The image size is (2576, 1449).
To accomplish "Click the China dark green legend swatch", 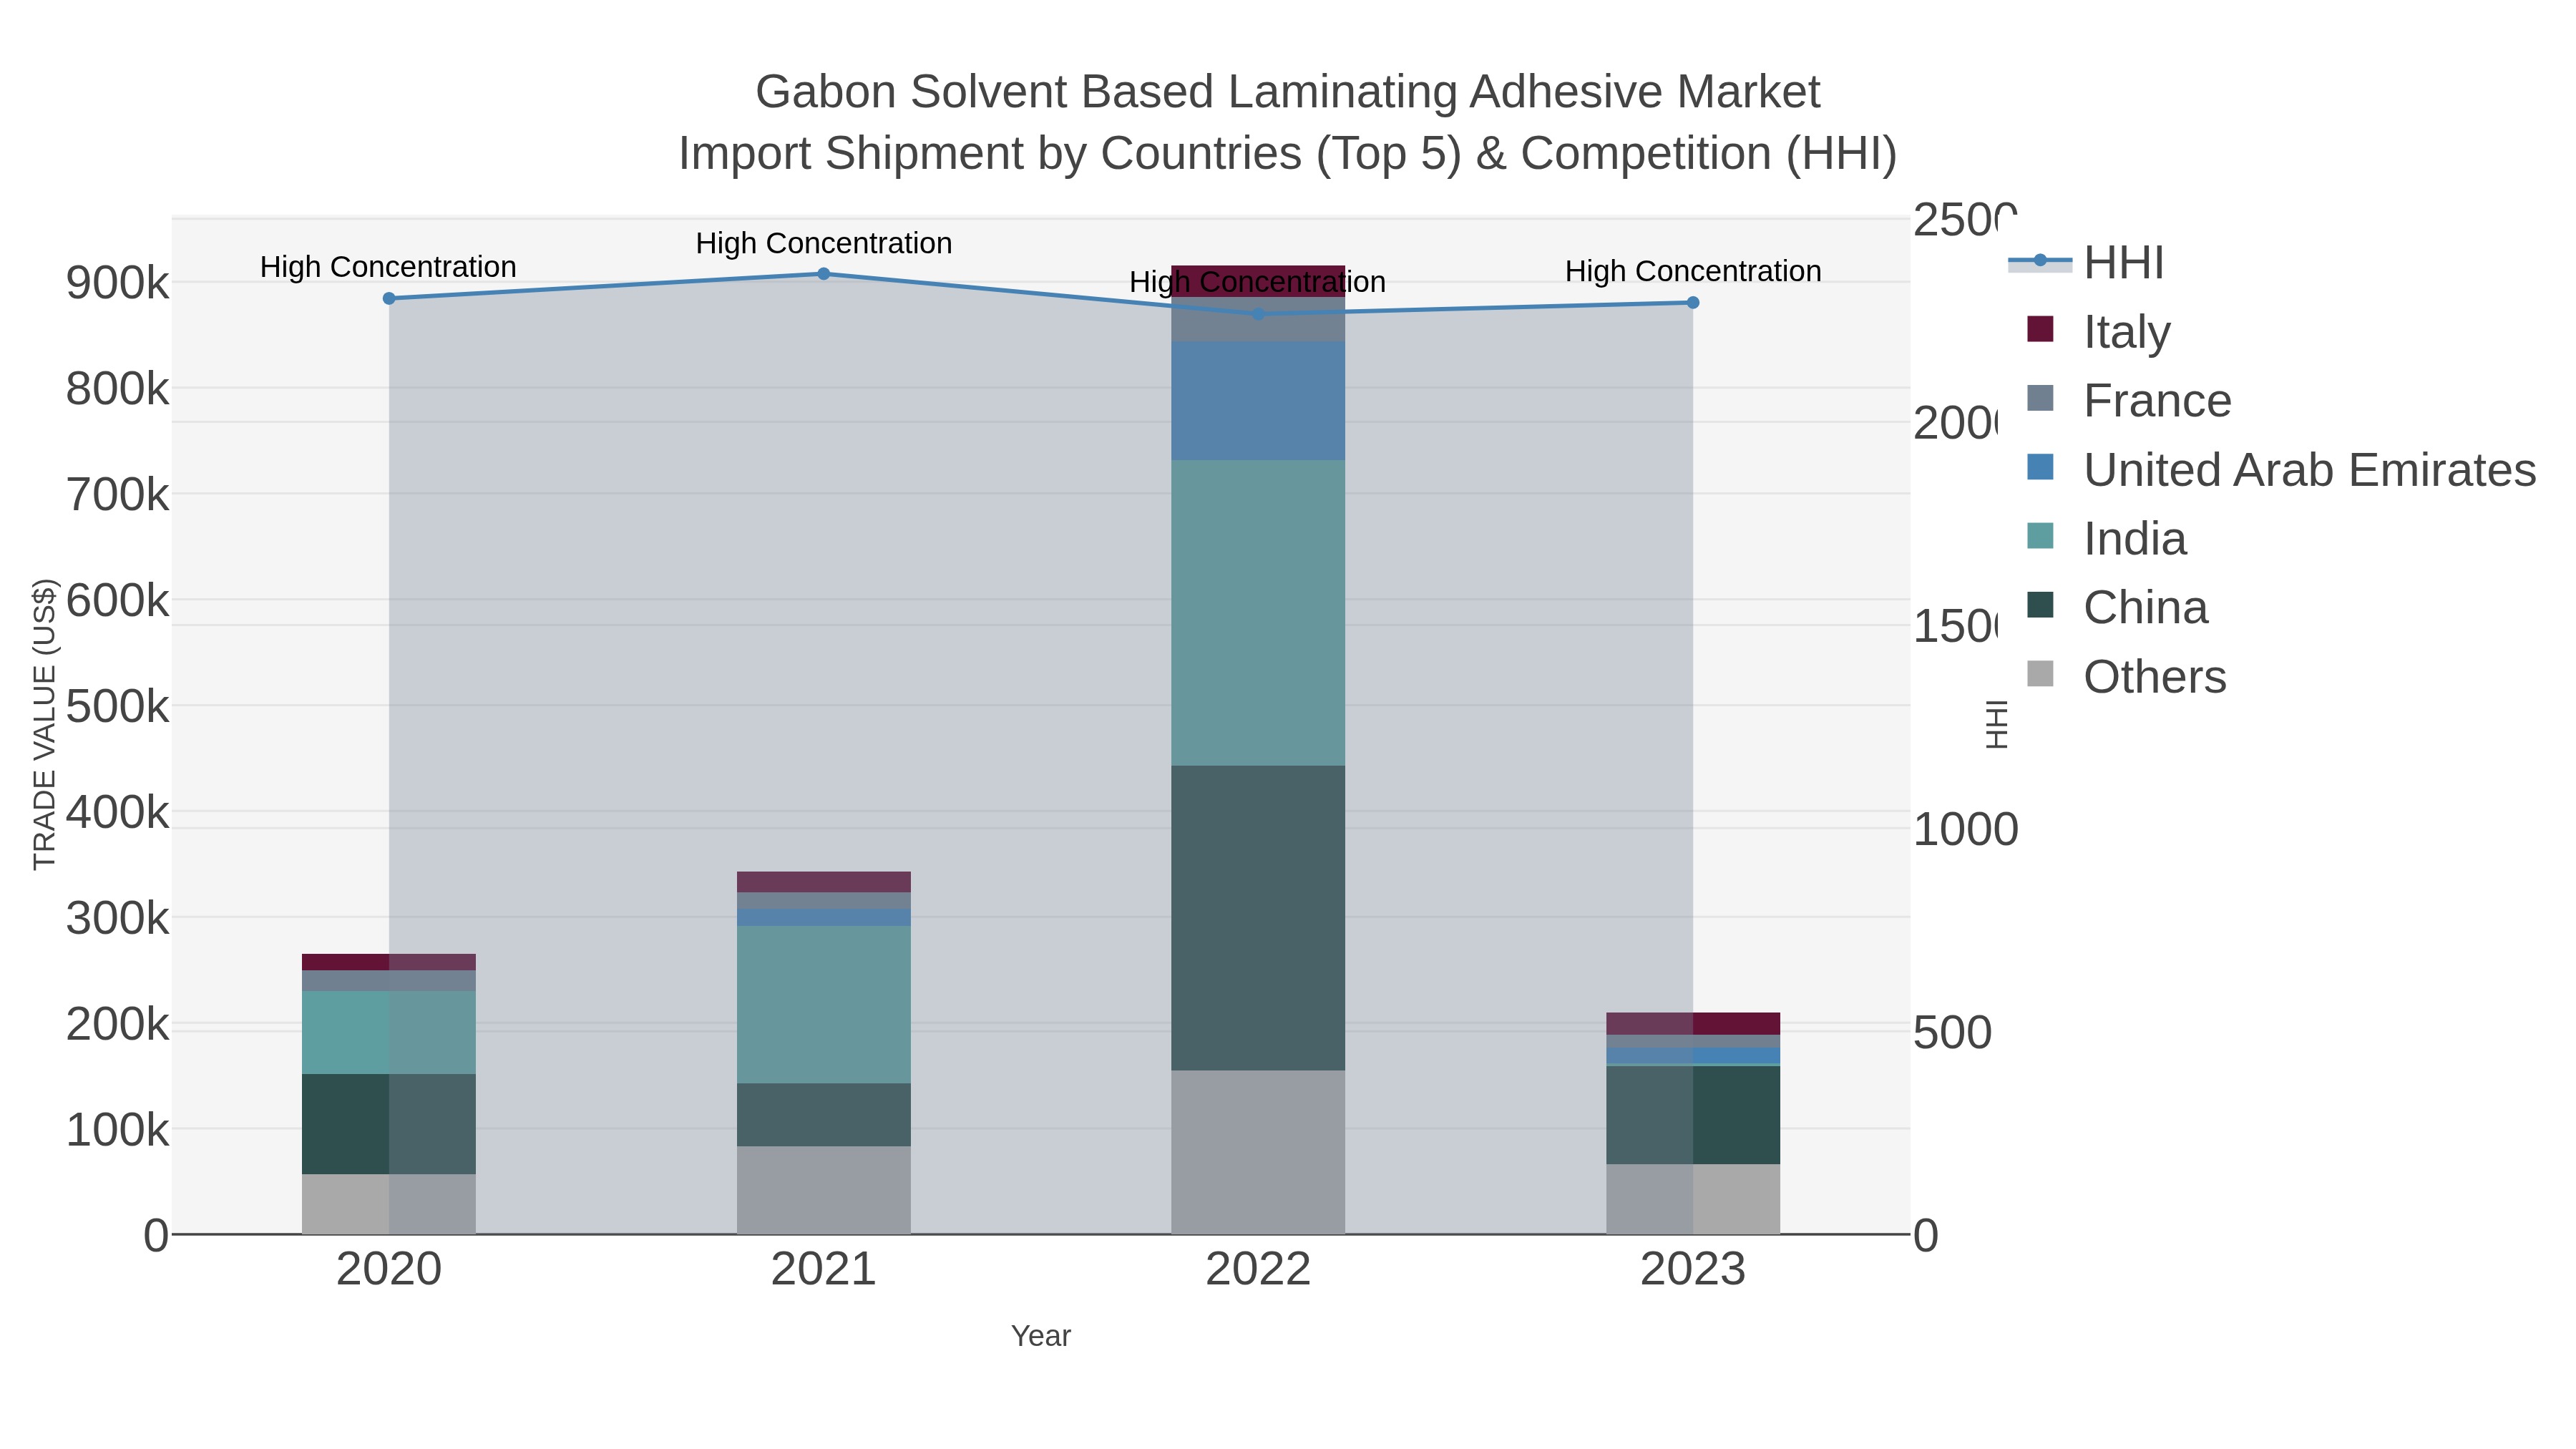I will click(2040, 605).
